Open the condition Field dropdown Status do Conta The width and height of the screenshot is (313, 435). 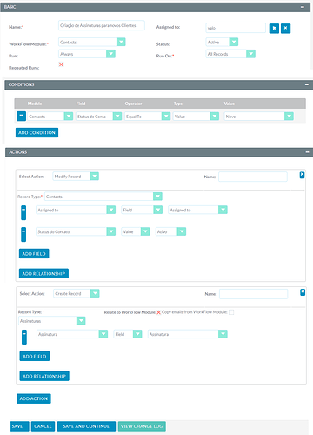pos(99,117)
